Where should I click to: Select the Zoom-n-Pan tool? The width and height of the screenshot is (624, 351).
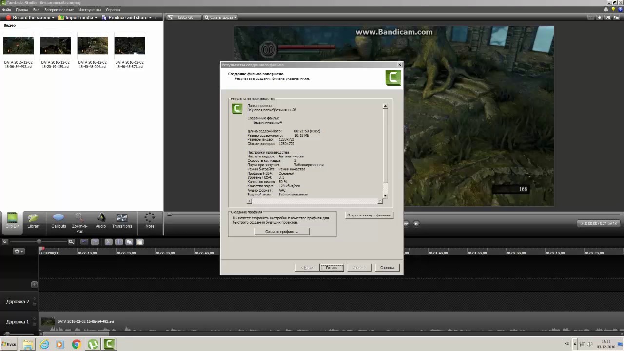tap(79, 222)
